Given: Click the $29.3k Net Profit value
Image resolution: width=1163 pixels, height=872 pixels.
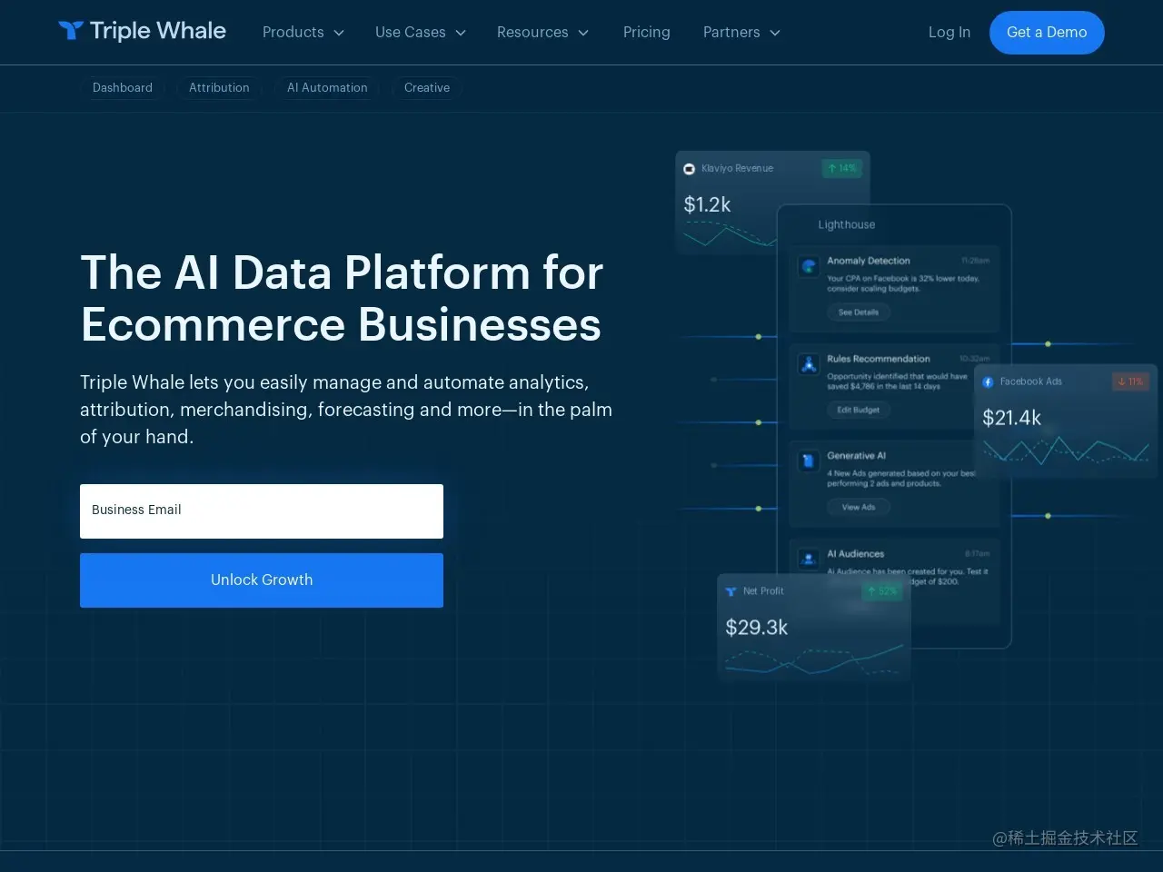Looking at the screenshot, I should 756,628.
